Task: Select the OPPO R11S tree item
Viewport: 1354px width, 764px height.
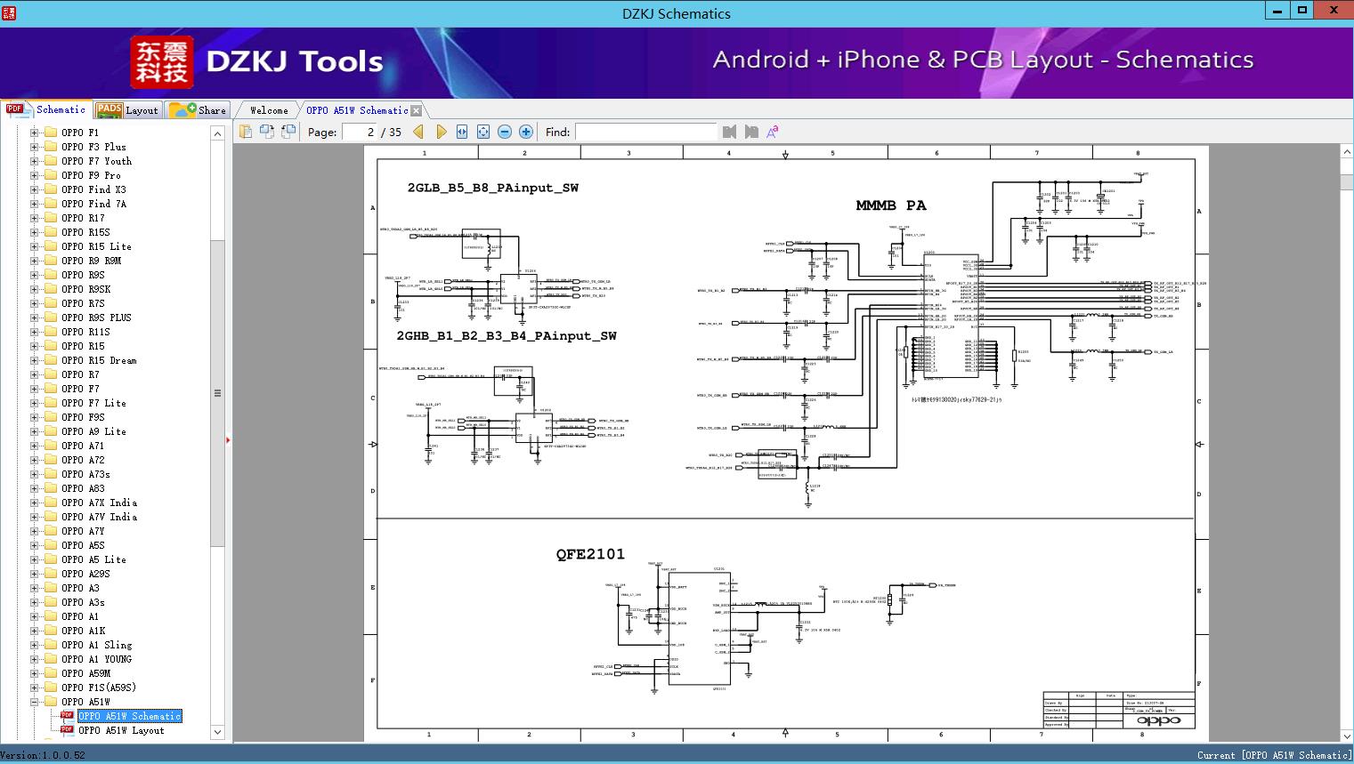Action: click(x=85, y=332)
